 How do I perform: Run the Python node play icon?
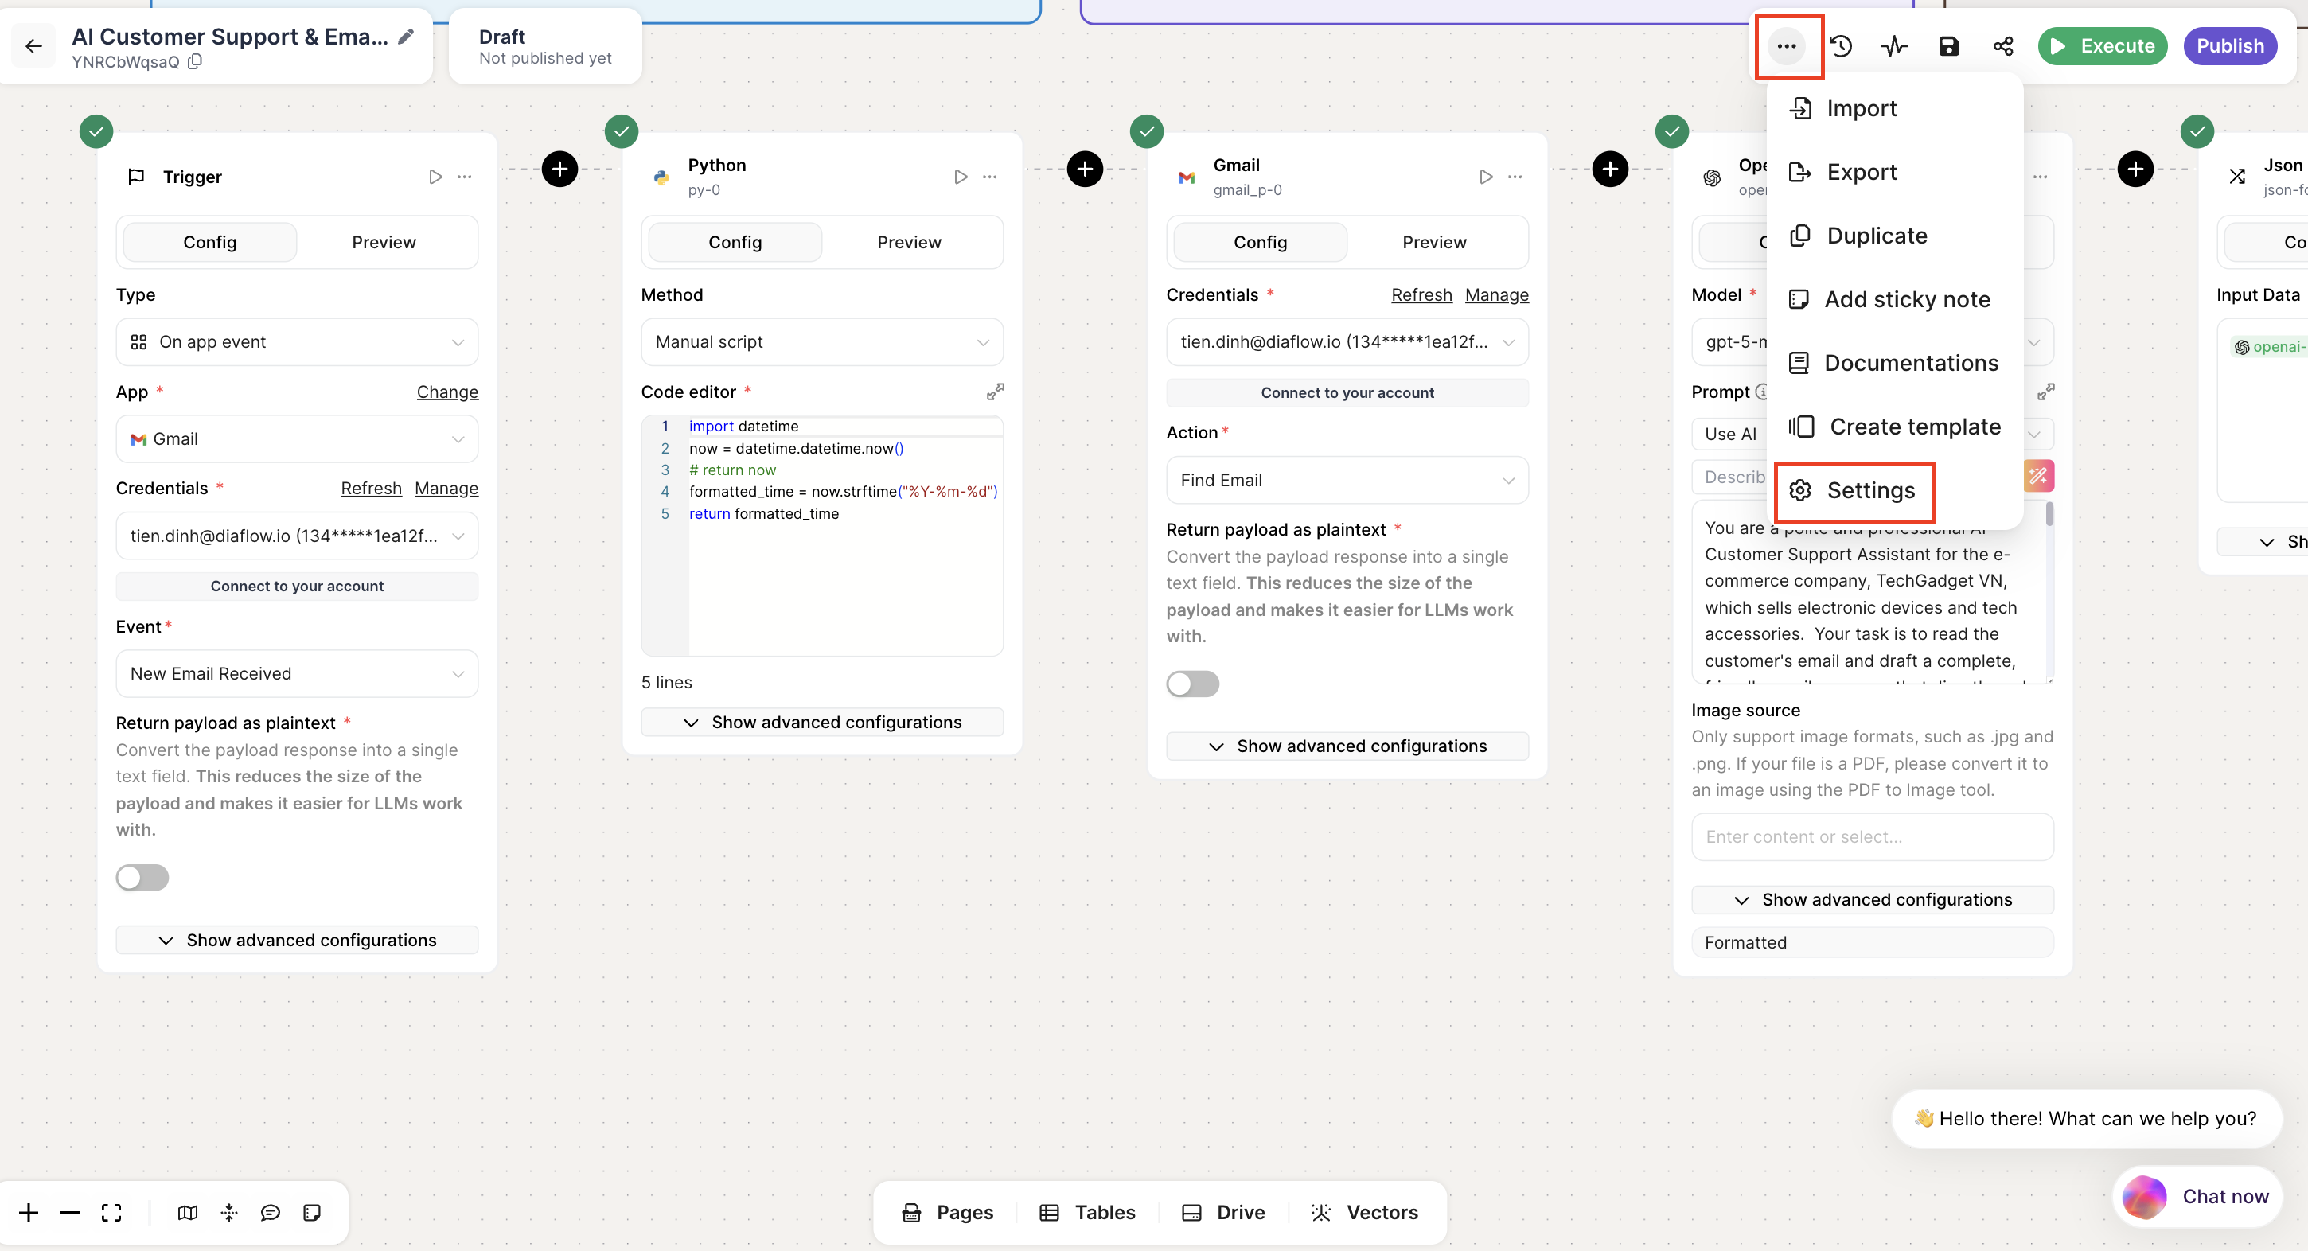coord(961,177)
